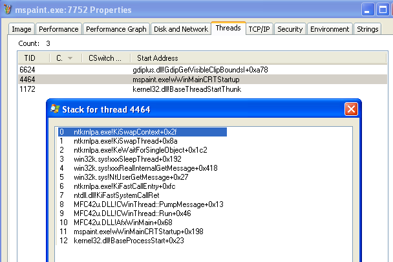Click the C. column header sort arrow
The height and width of the screenshot is (262, 393).
coord(70,58)
